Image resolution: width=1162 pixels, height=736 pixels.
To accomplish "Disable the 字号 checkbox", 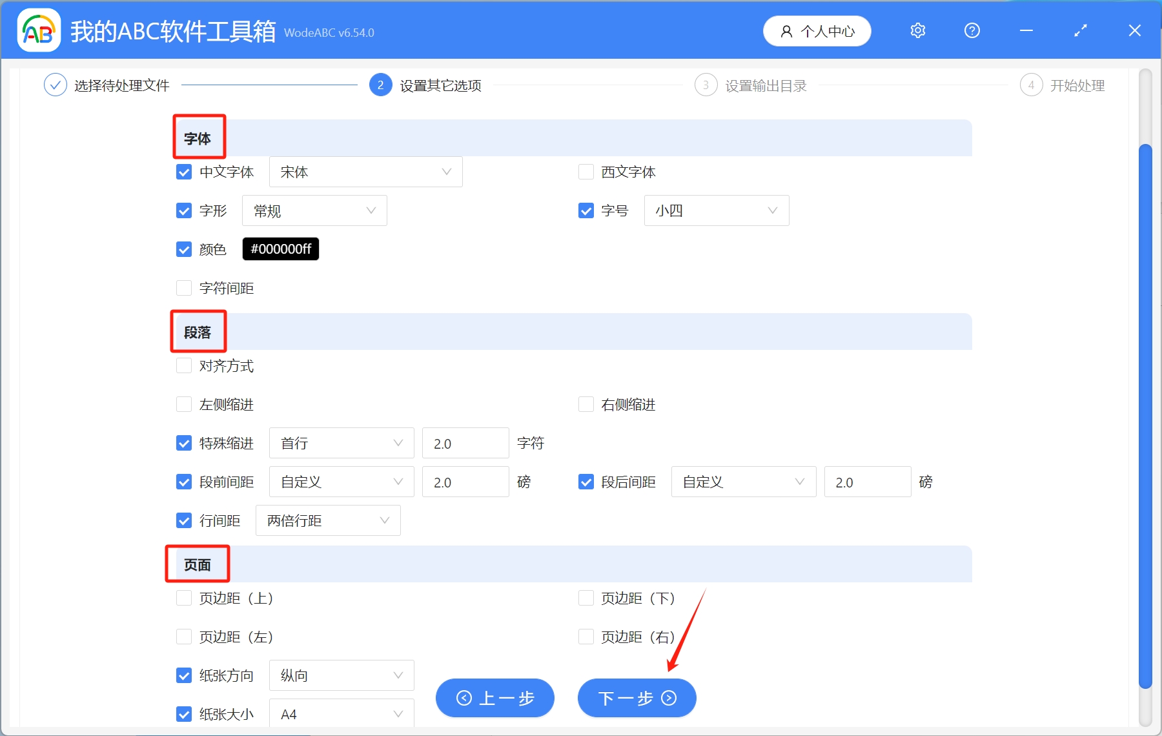I will pyautogui.click(x=586, y=210).
